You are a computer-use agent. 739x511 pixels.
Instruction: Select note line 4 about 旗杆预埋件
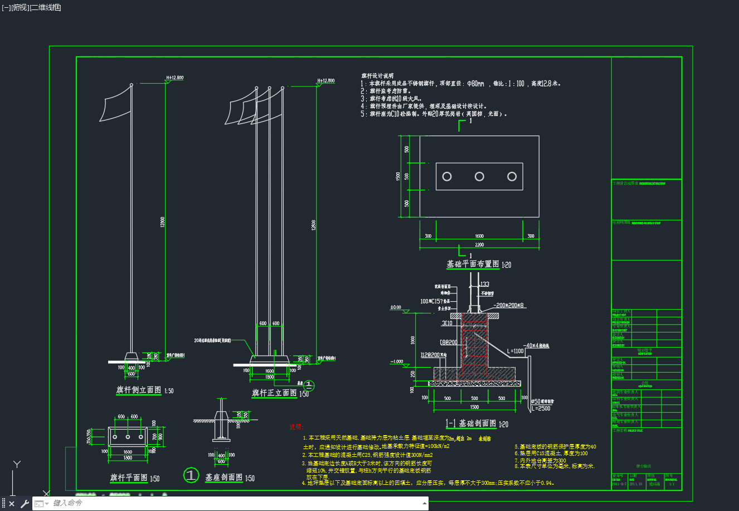(425, 106)
